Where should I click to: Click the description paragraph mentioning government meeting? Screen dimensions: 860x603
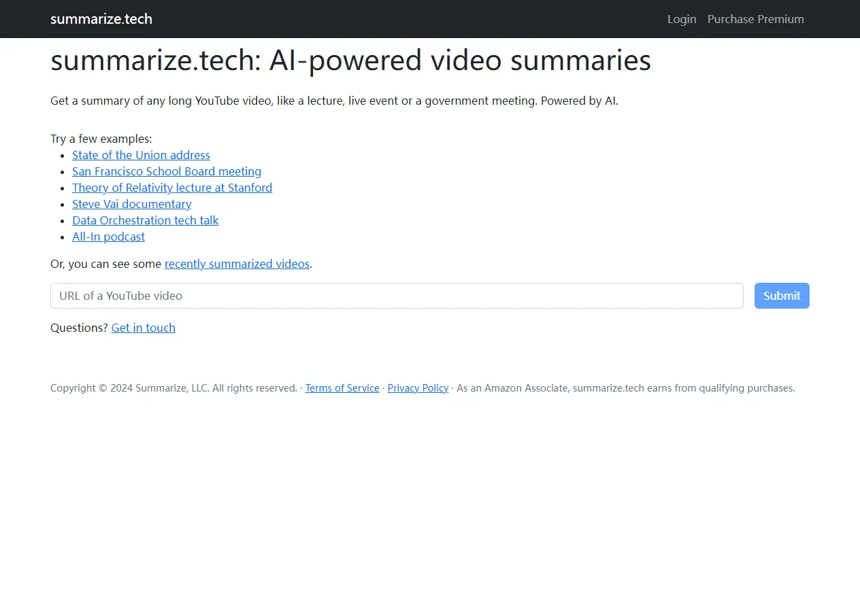click(334, 101)
